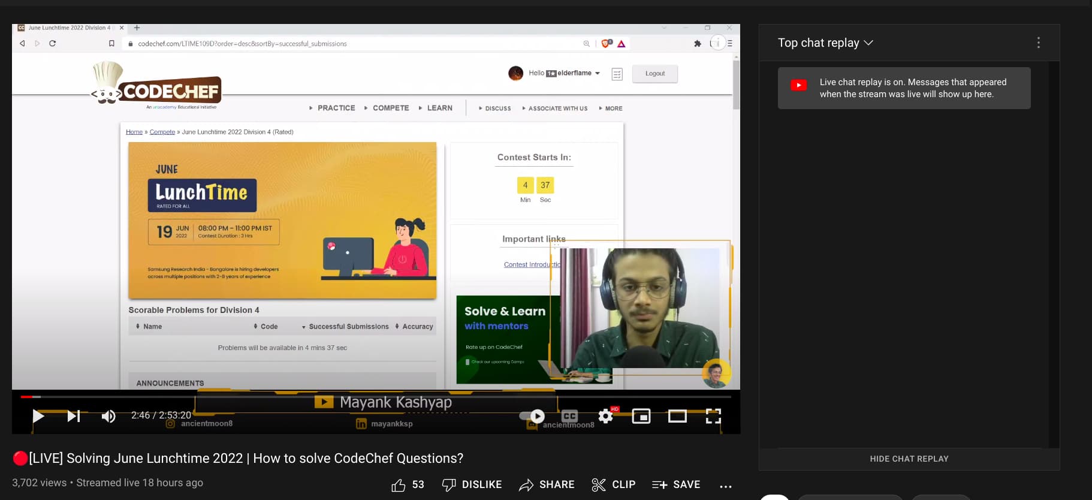1092x500 pixels.
Task: Go back in the recorded browser
Action: tap(22, 43)
